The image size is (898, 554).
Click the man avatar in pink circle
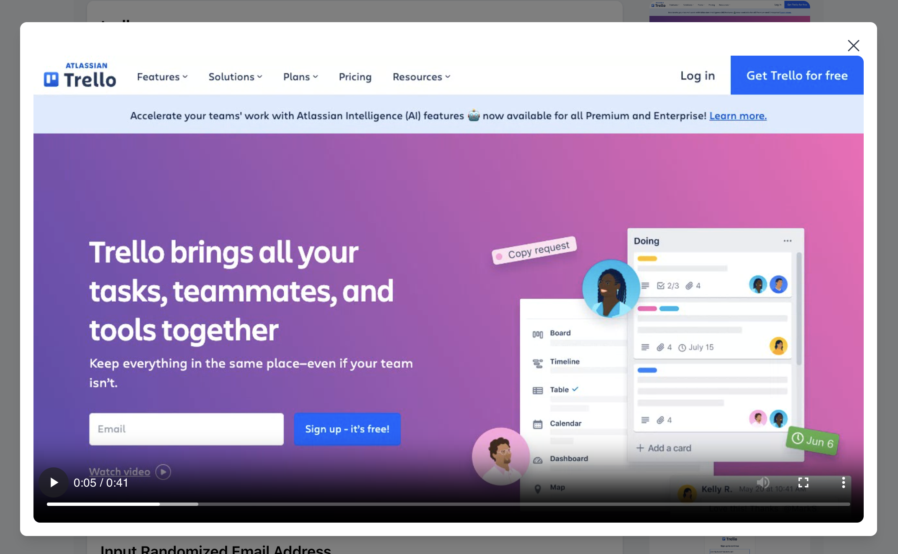click(500, 457)
